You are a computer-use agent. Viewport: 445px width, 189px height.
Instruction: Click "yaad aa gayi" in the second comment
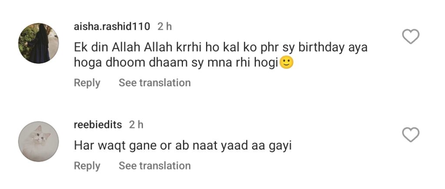pos(254,146)
